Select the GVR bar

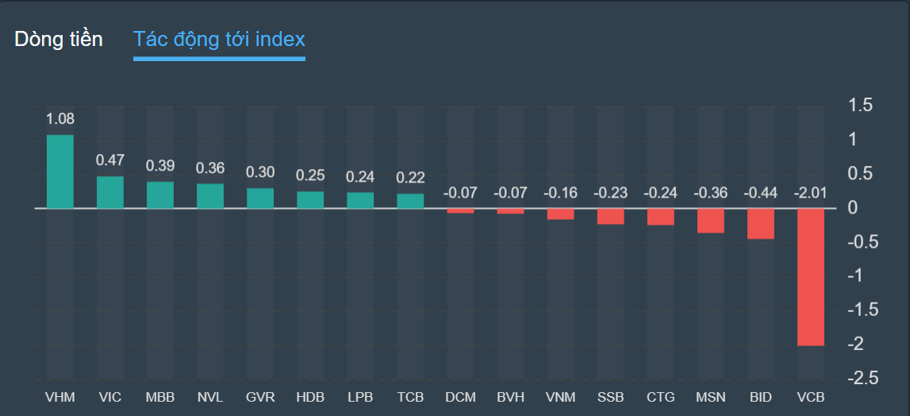(260, 198)
